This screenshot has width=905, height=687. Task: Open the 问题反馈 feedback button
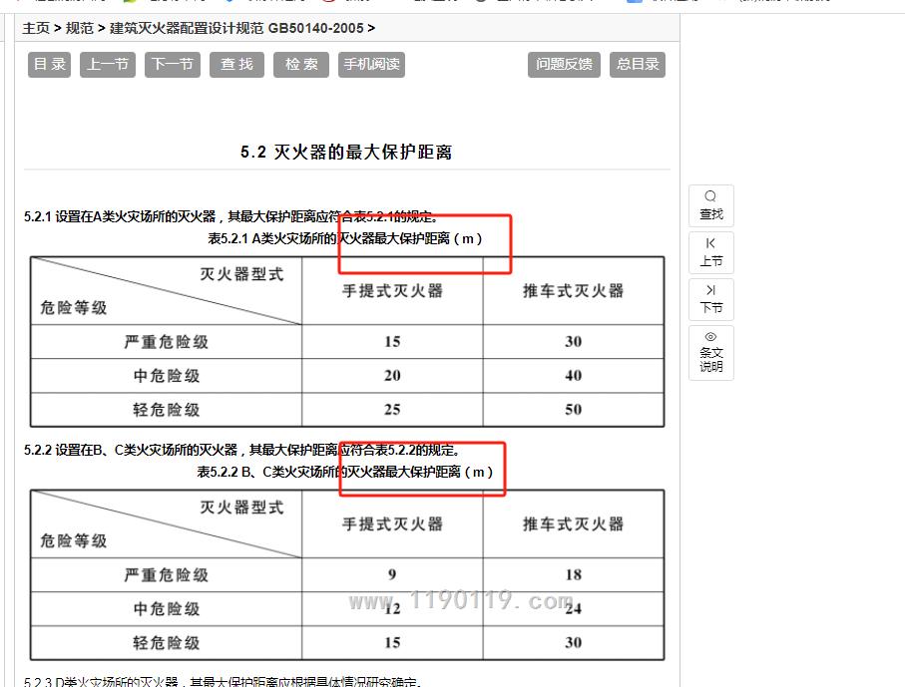coord(564,65)
